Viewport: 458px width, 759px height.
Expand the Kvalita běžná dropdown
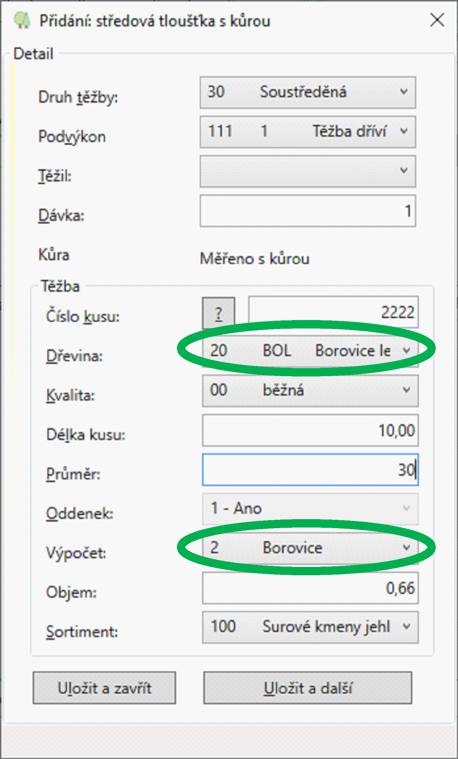[x=310, y=391]
